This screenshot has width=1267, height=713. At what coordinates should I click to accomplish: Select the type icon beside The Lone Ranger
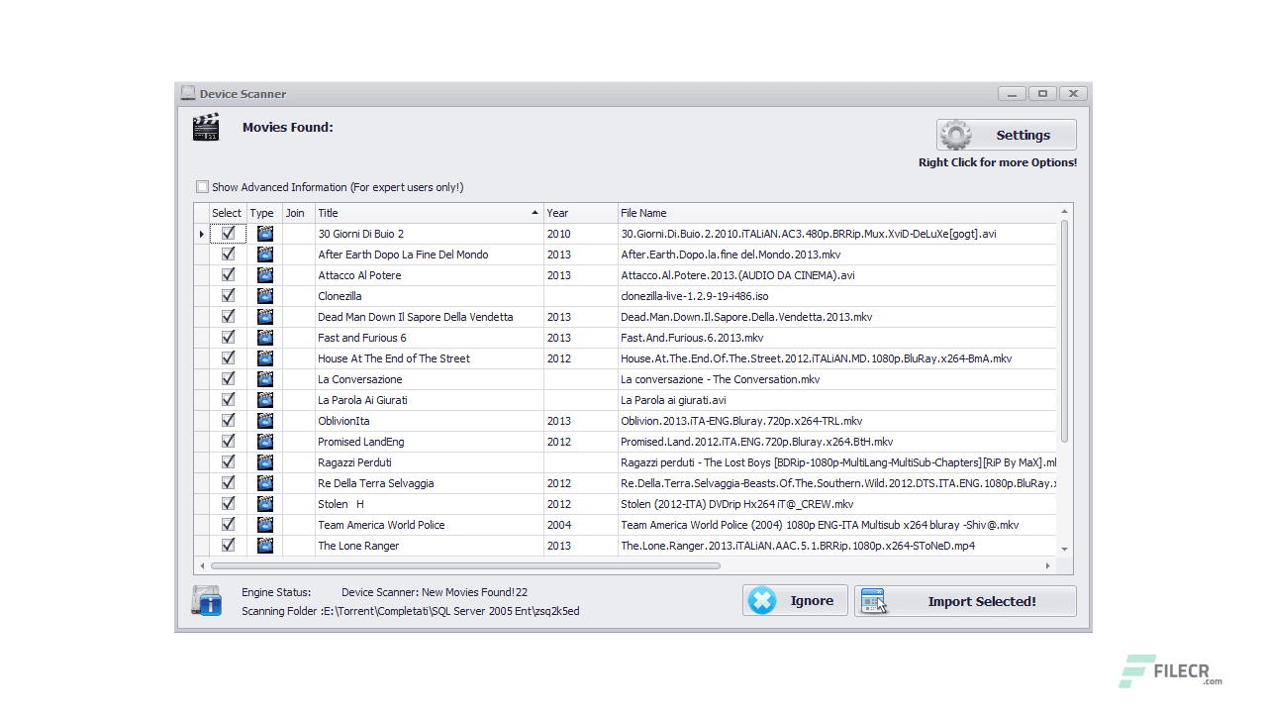click(264, 546)
